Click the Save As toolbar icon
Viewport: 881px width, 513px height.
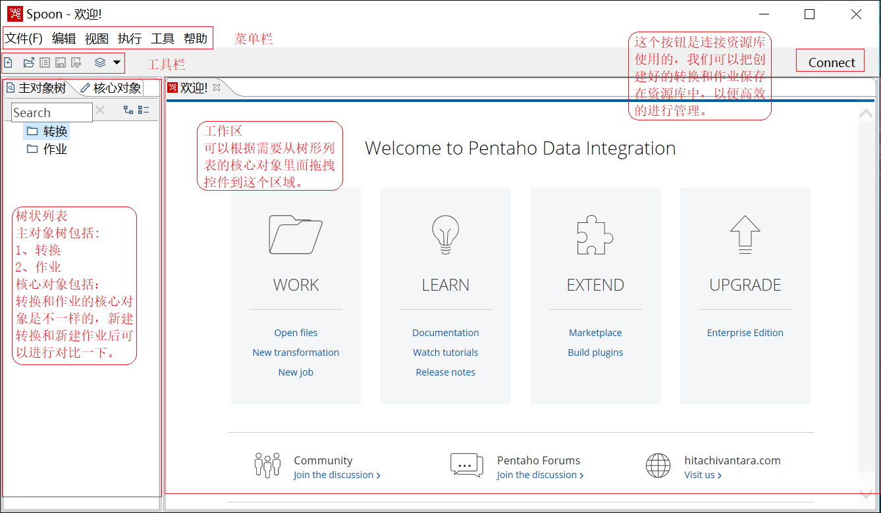(x=76, y=62)
